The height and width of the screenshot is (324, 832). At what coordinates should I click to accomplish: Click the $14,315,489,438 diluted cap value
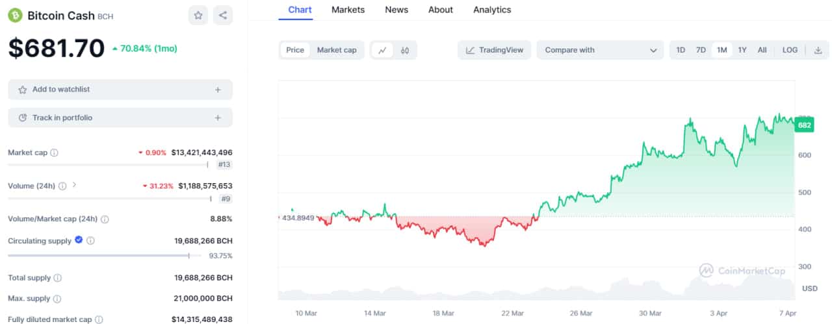coord(201,319)
